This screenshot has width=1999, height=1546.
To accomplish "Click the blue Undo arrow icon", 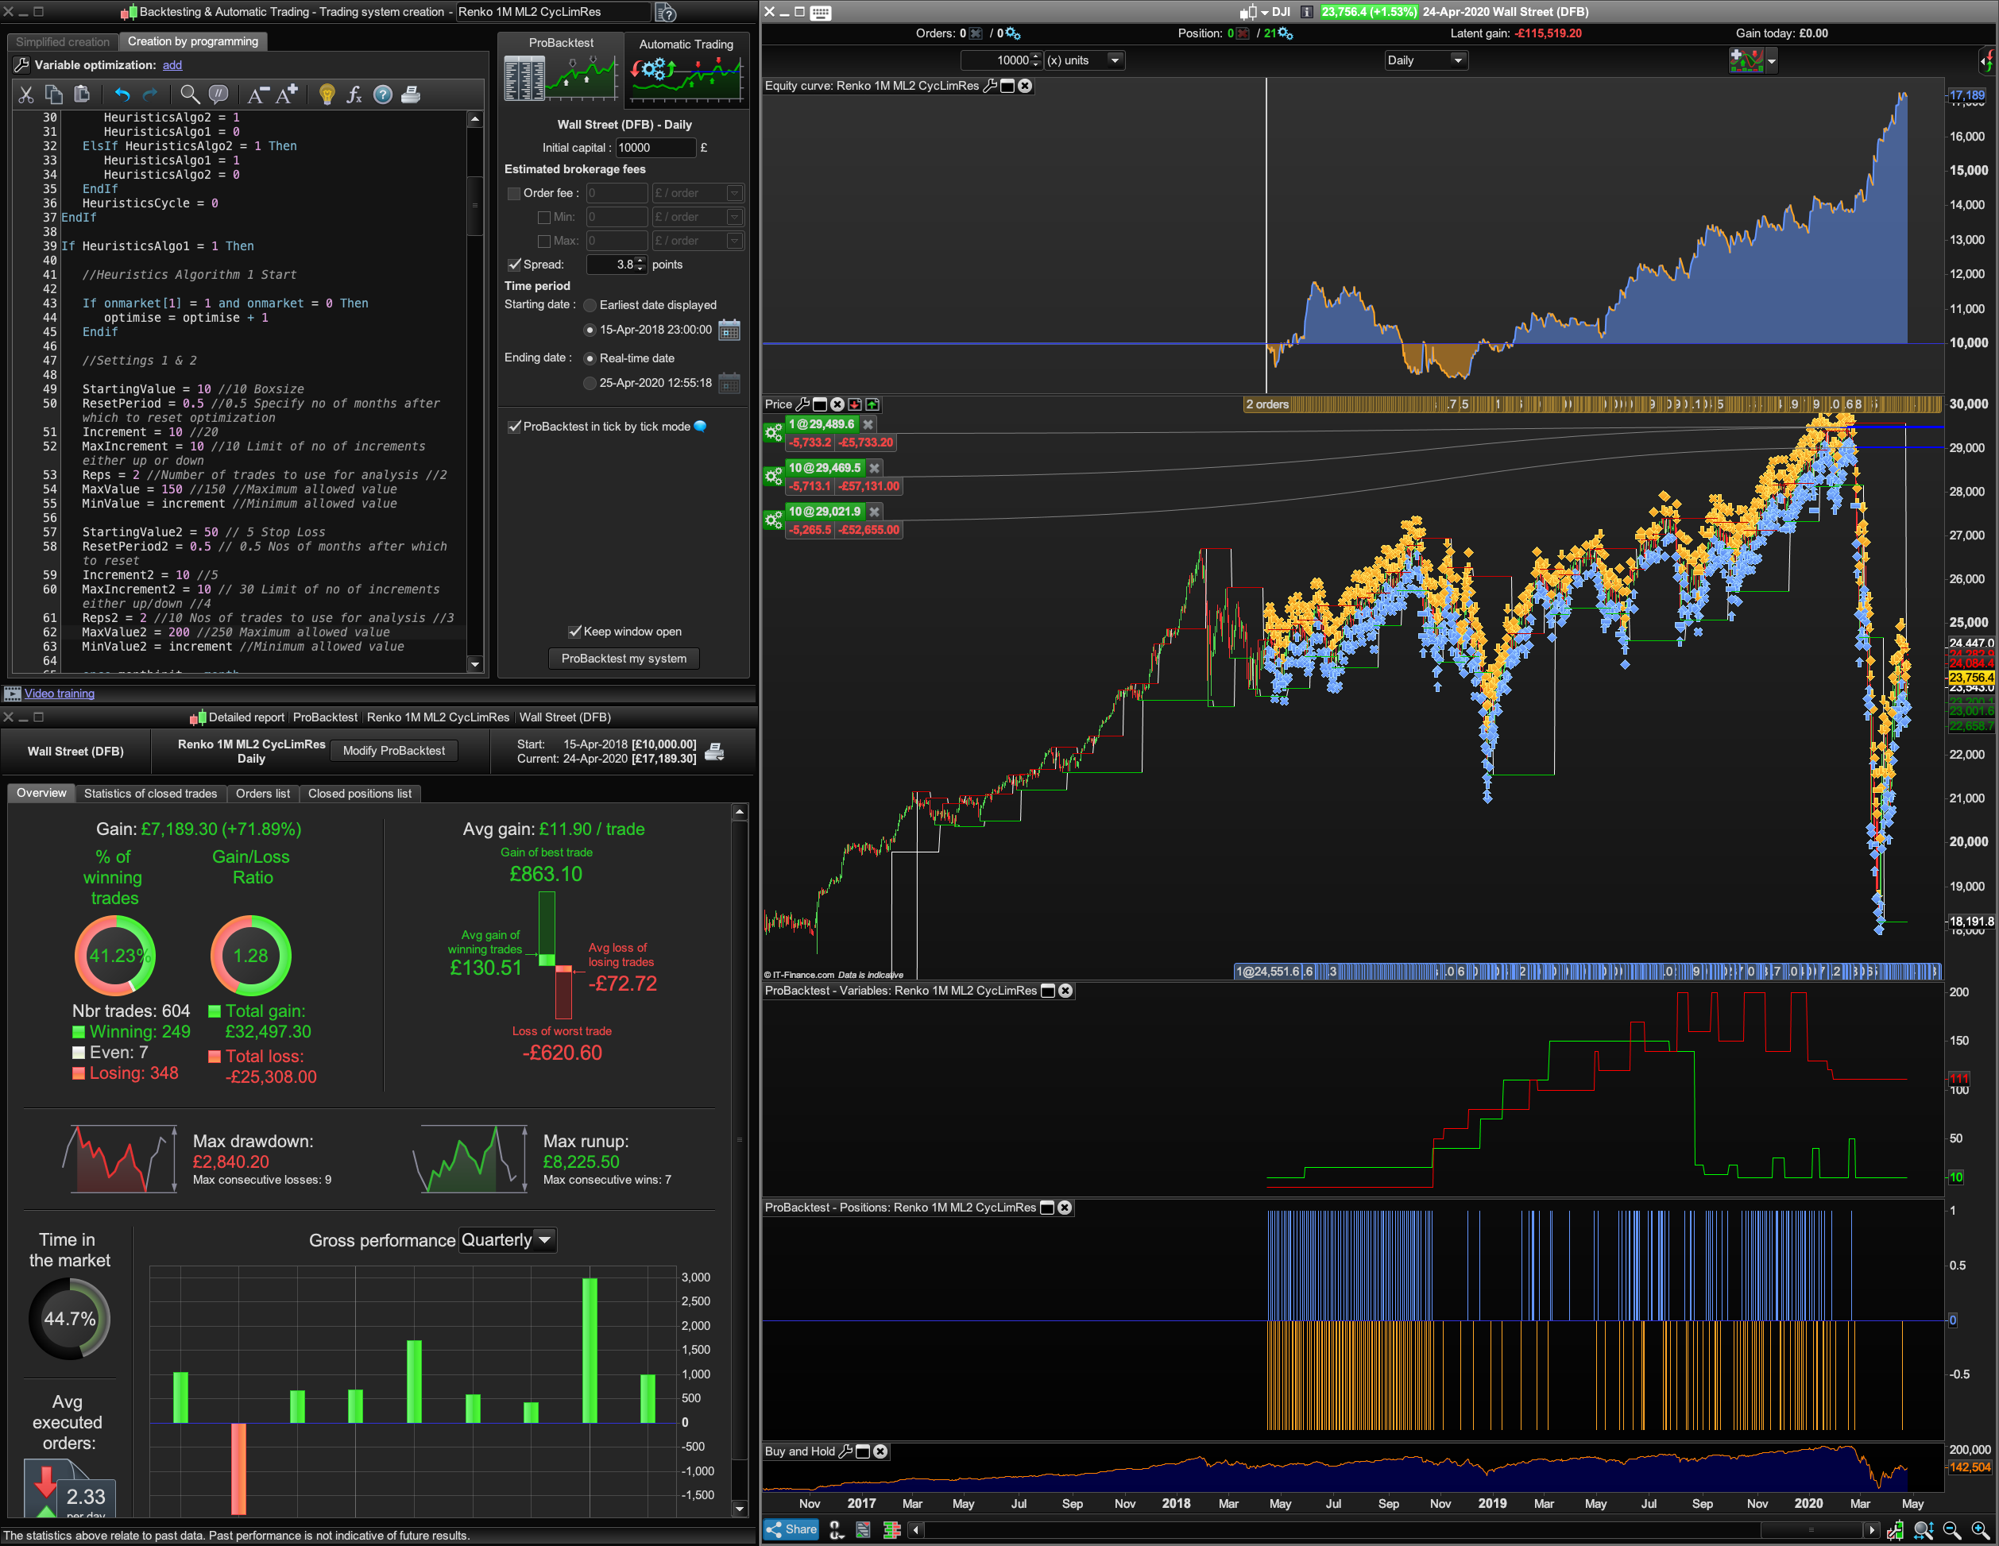I will [x=122, y=95].
